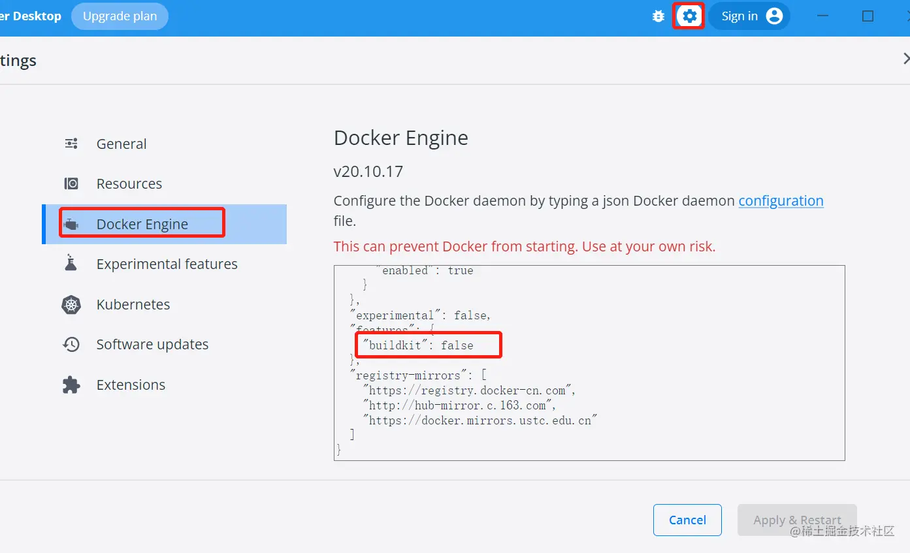This screenshot has height=553, width=910.
Task: Go to Software updates settings
Action: [x=152, y=345]
